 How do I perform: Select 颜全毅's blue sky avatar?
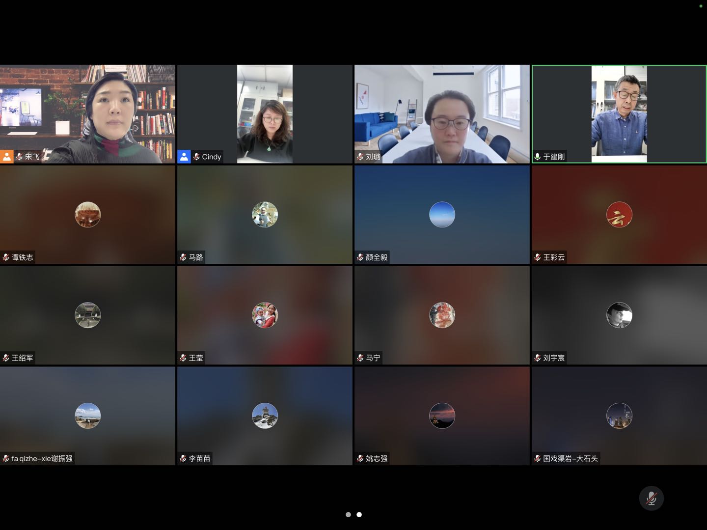(x=442, y=215)
